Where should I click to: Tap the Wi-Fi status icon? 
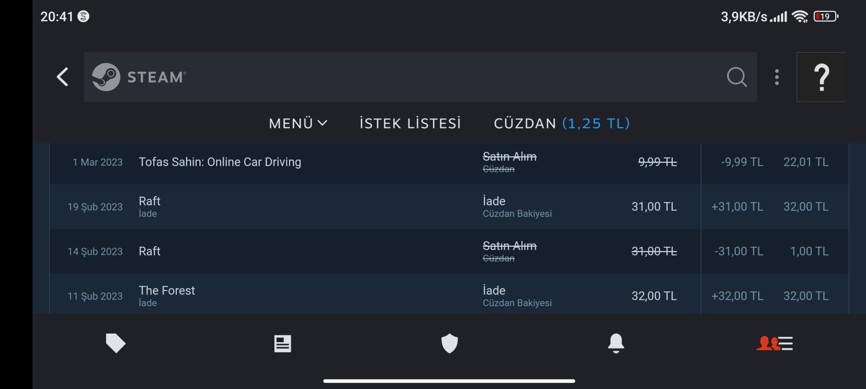pyautogui.click(x=800, y=17)
